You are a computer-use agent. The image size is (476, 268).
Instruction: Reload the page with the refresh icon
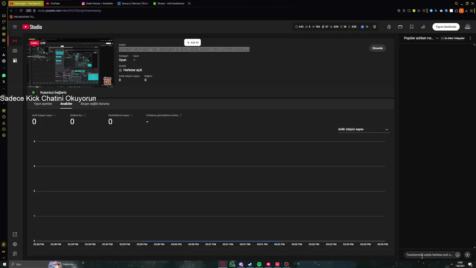point(21,11)
